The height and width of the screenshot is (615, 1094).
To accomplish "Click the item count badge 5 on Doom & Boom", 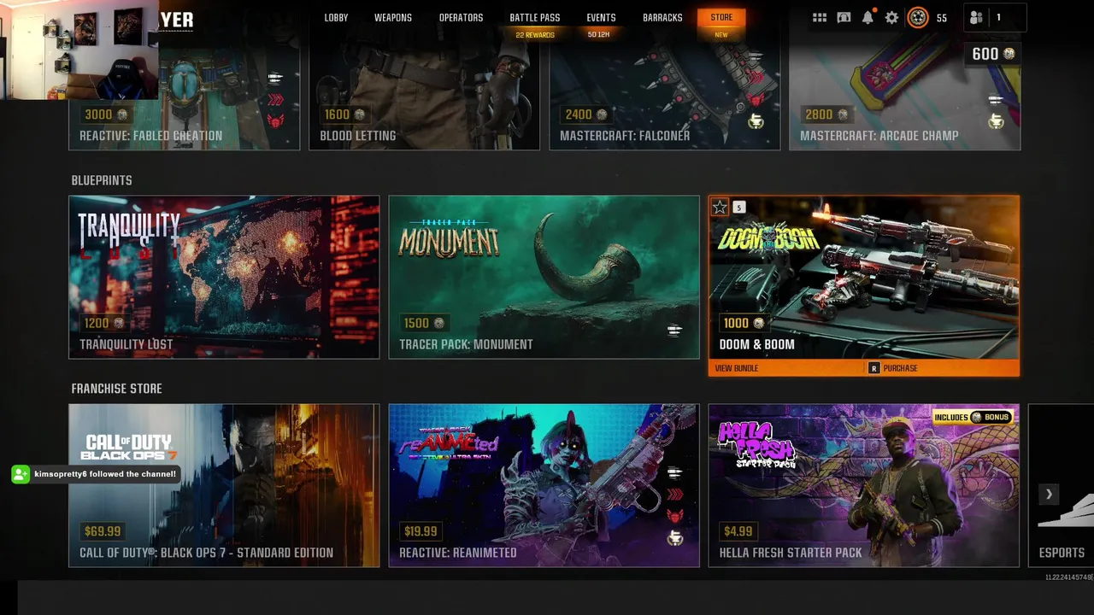I will pos(739,208).
